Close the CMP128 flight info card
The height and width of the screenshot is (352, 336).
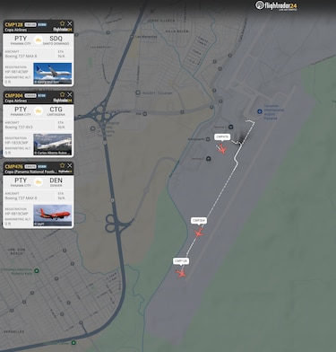pos(69,23)
